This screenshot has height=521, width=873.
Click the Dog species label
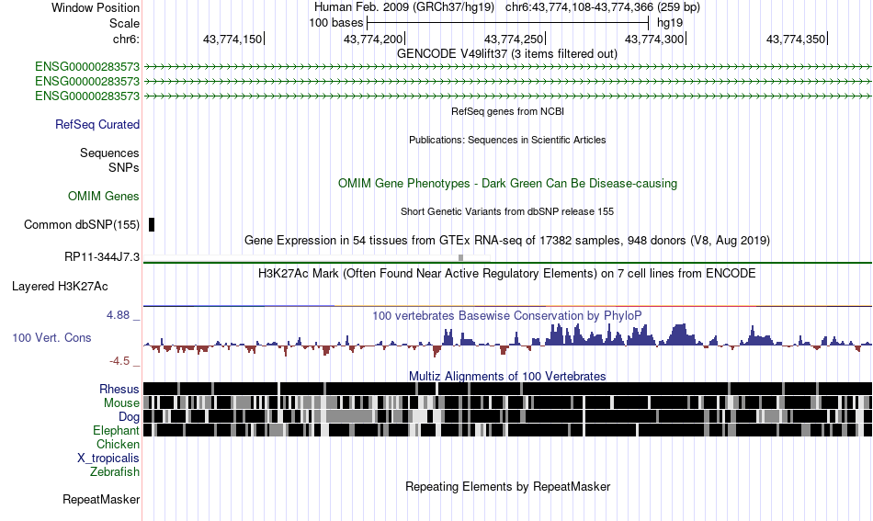click(129, 416)
